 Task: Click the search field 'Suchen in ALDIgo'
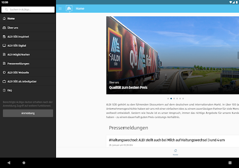(28, 9)
